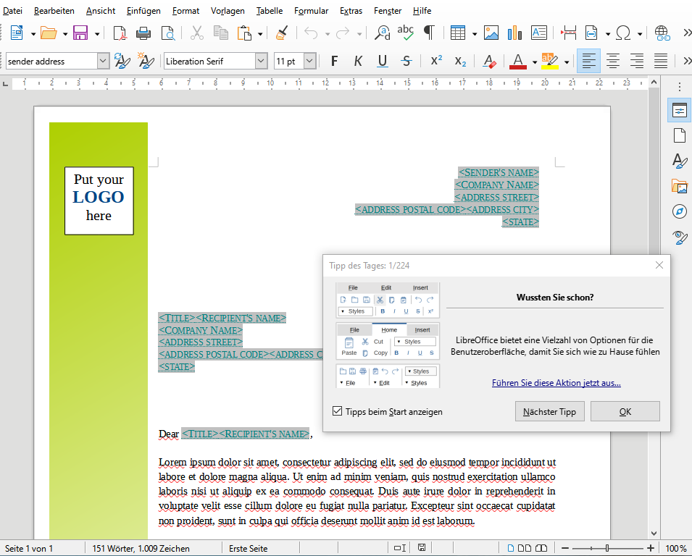This screenshot has height=556, width=692.
Task: Toggle formatting marks (pilcrow)
Action: coord(429,33)
